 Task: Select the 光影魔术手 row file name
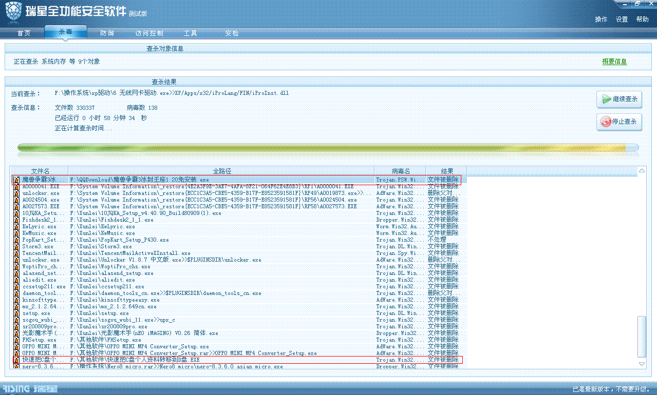click(43, 333)
